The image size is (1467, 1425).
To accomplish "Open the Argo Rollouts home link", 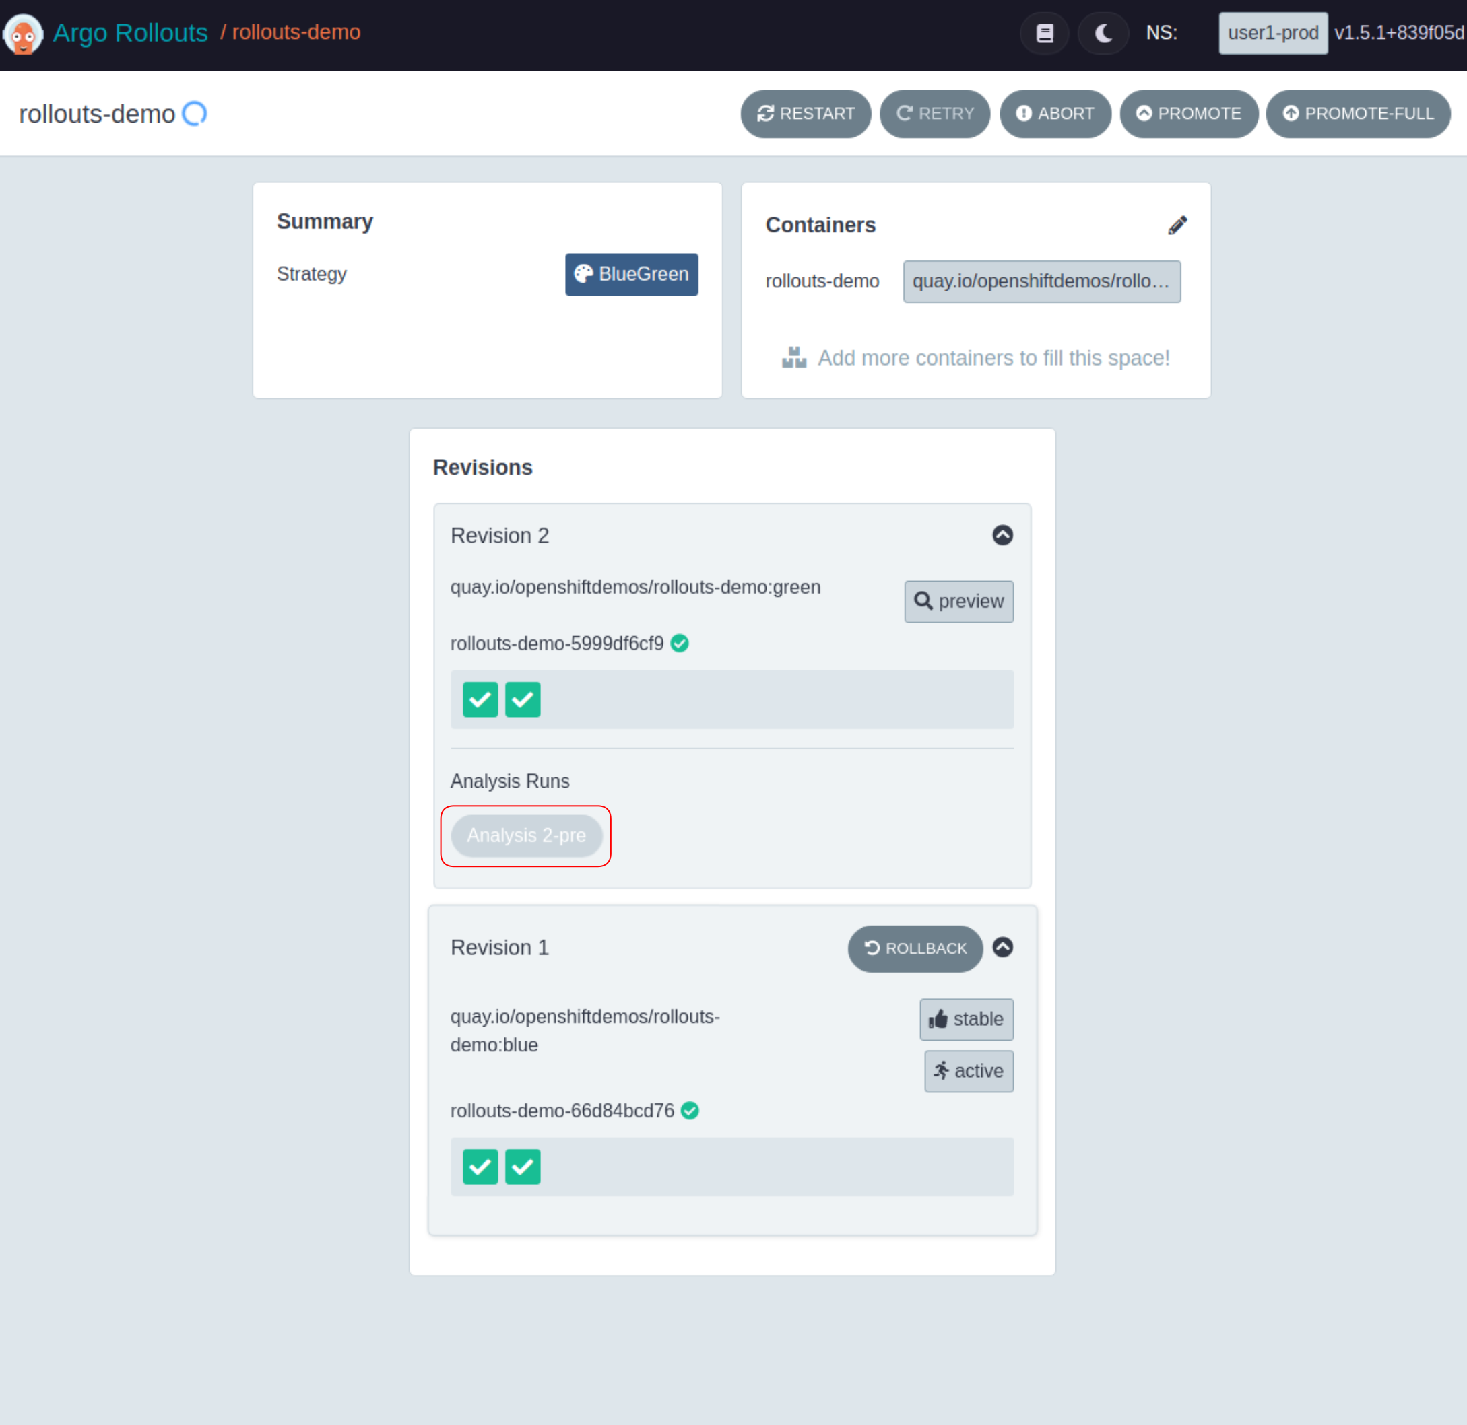I will [130, 33].
